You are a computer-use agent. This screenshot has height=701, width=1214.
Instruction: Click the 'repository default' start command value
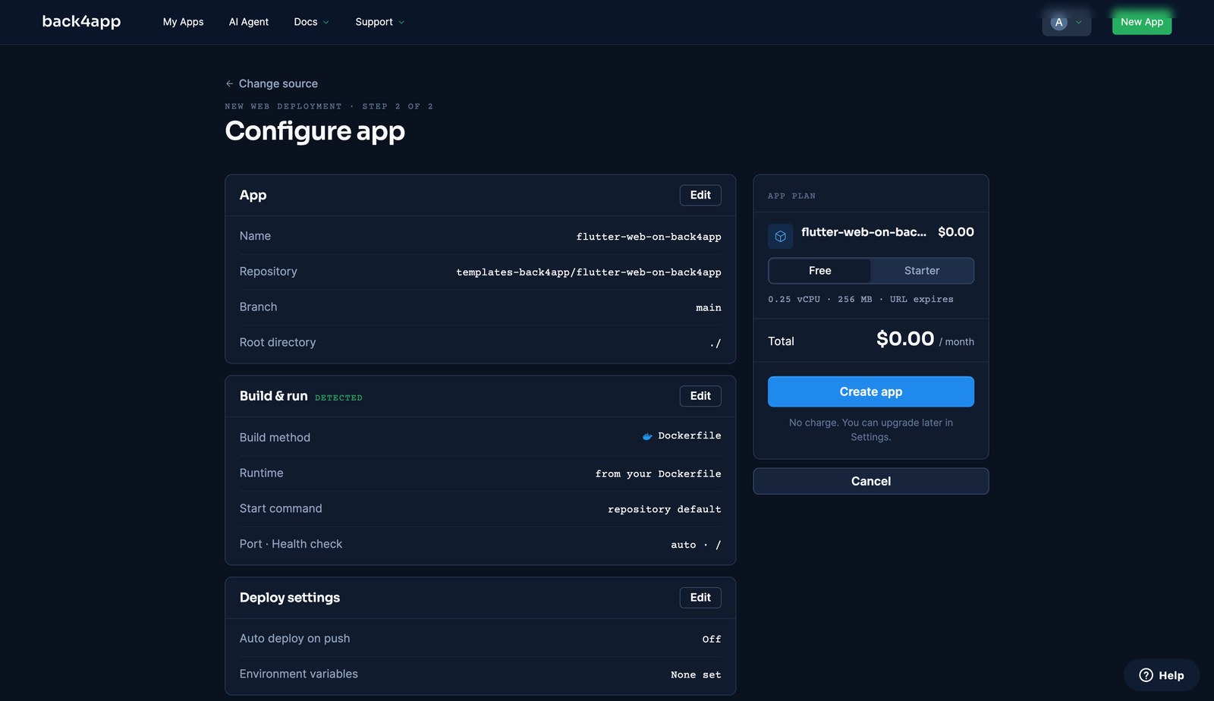(665, 509)
